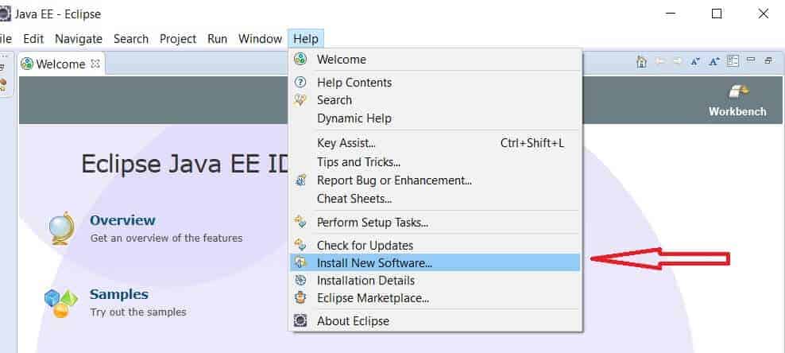Image resolution: width=785 pixels, height=353 pixels.
Task: Click the Home icon in Welcome toolbar
Action: (x=641, y=62)
